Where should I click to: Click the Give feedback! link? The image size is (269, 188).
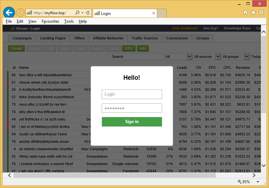click(x=184, y=28)
